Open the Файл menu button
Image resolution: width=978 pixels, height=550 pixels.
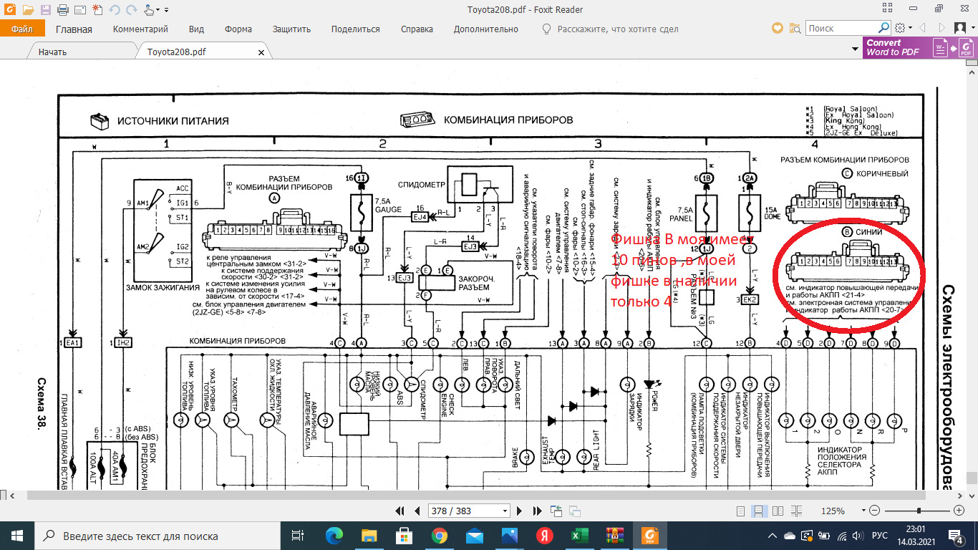pyautogui.click(x=22, y=29)
